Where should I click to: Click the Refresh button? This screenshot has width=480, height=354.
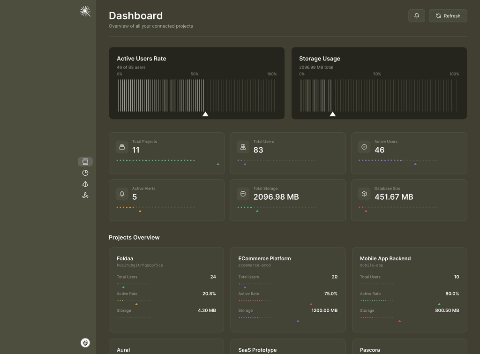tap(448, 15)
